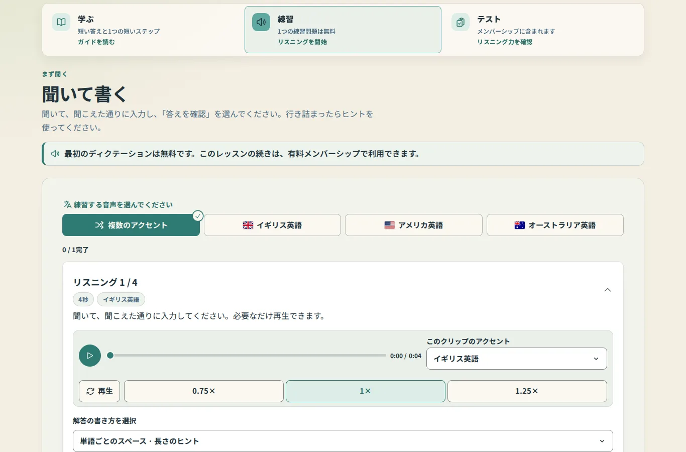
Task: Open the 練習 tab
Action: 343,30
